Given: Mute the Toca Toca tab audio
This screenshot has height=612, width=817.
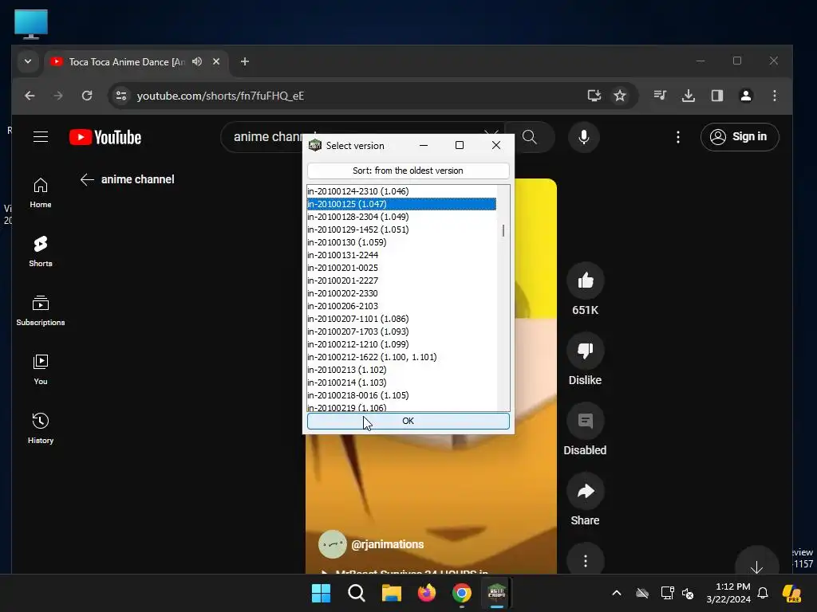Looking at the screenshot, I should (197, 61).
